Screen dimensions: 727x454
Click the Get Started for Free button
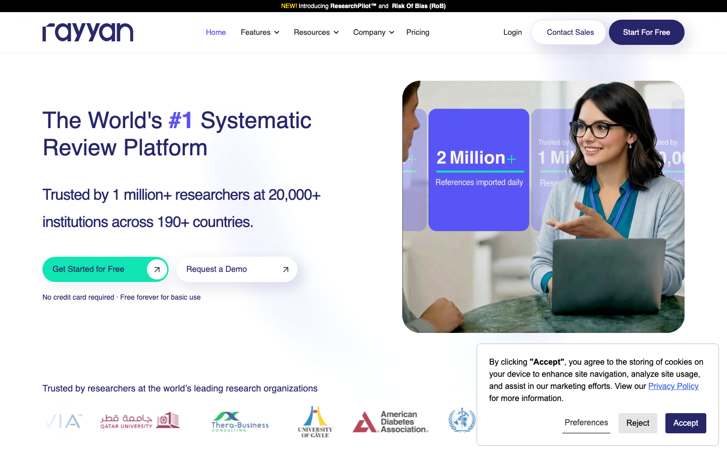pyautogui.click(x=106, y=269)
